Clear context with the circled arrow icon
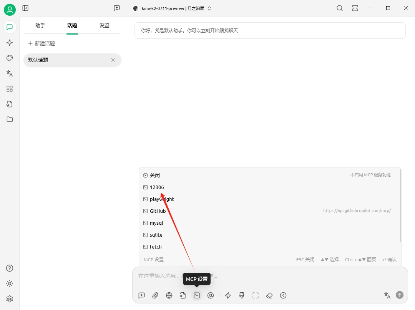Screen dimensions: 415x310 coord(283,295)
